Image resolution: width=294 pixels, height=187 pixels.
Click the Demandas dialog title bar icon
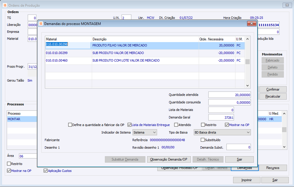point(41,24)
